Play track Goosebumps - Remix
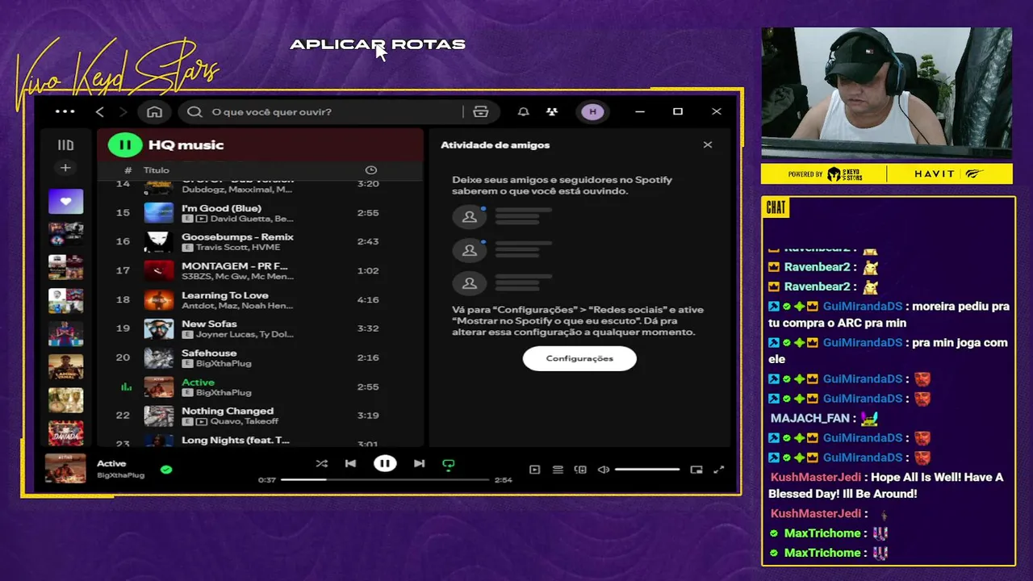Image resolution: width=1033 pixels, height=581 pixels. click(x=258, y=241)
